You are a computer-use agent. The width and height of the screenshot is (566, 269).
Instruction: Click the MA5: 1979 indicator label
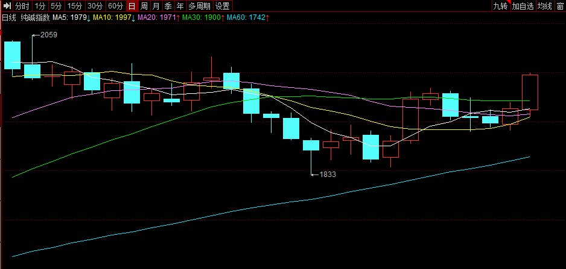tap(72, 17)
